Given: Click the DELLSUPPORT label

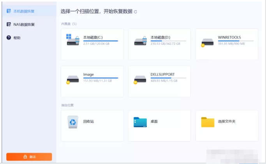Looking at the screenshot, I should point(162,75).
